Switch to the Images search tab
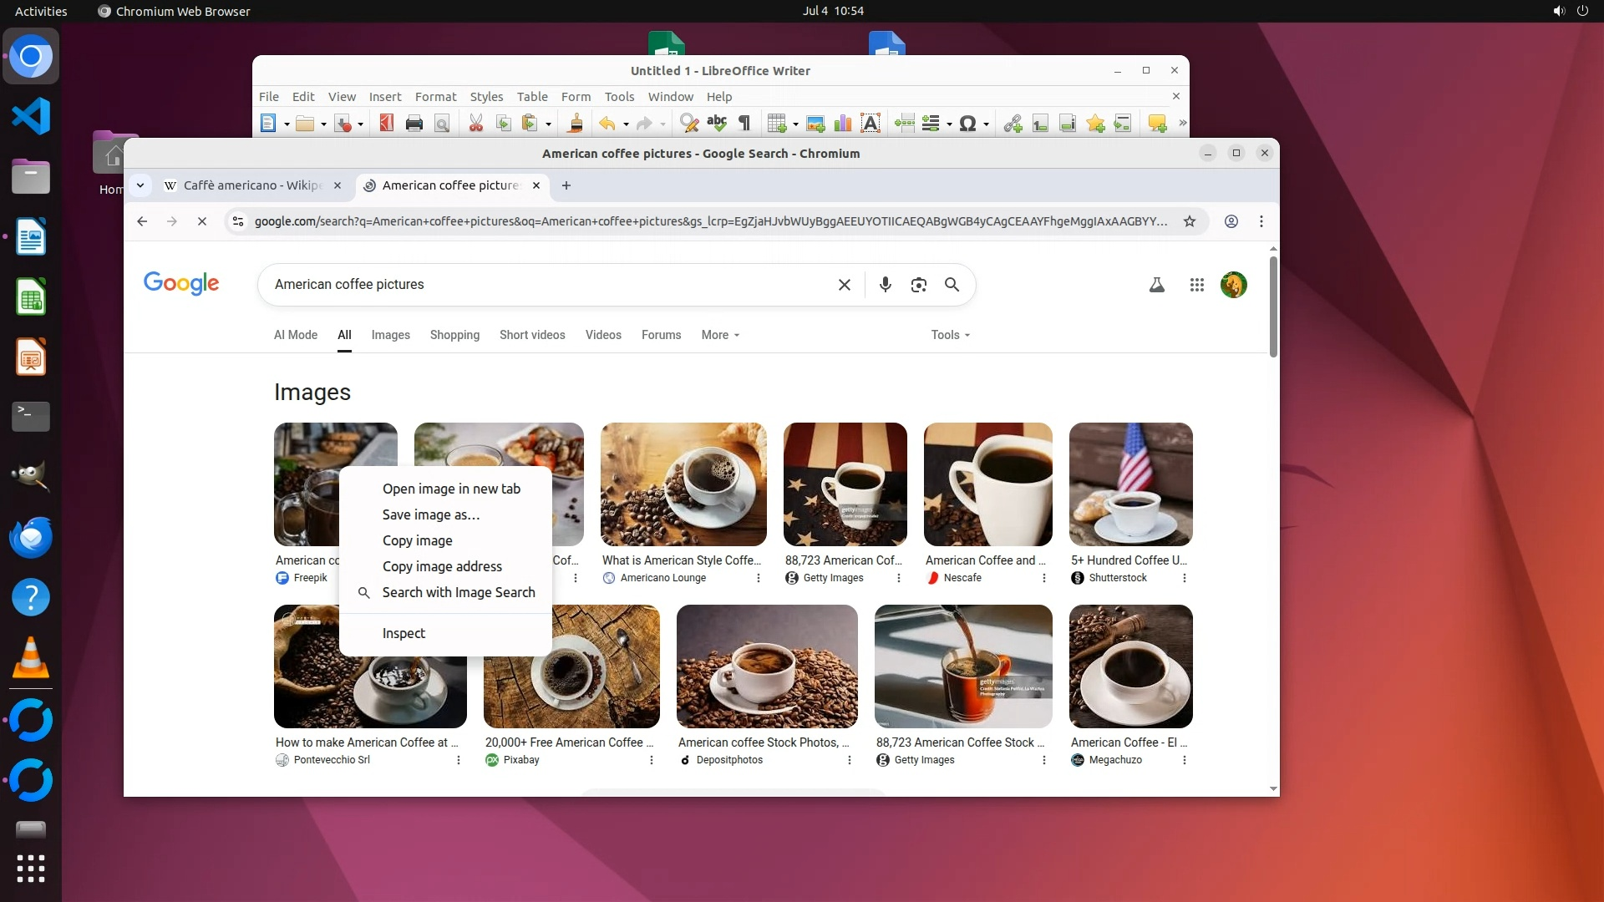The image size is (1604, 902). [x=390, y=335]
